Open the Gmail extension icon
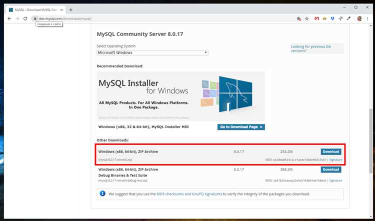375x221 pixels. coord(316,18)
